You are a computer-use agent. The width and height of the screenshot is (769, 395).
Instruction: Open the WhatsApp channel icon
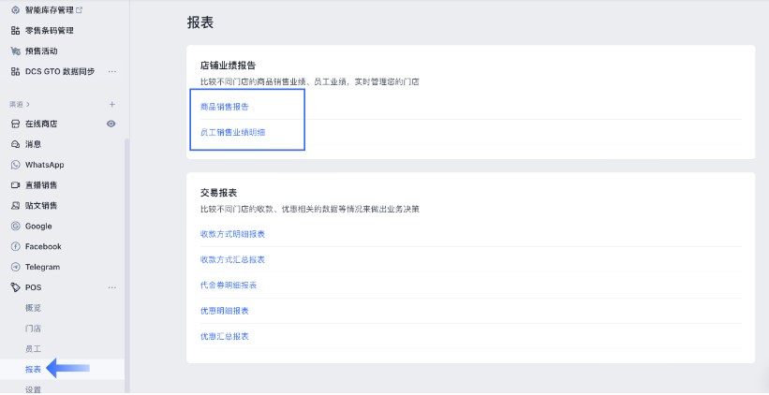click(x=15, y=165)
